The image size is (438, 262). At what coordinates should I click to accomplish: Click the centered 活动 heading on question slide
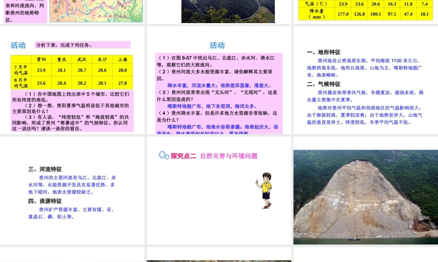click(x=217, y=45)
